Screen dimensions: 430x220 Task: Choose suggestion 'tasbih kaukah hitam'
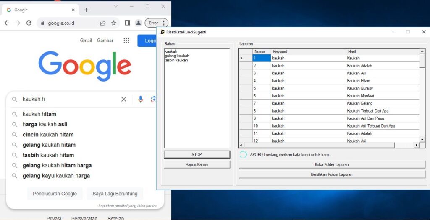48,155
